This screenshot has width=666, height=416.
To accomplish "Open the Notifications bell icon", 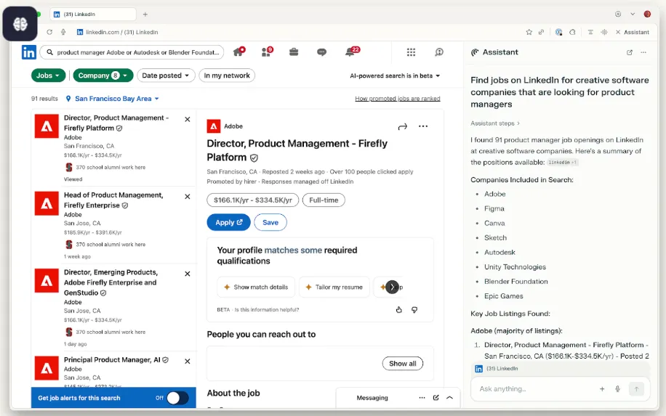I will point(350,52).
